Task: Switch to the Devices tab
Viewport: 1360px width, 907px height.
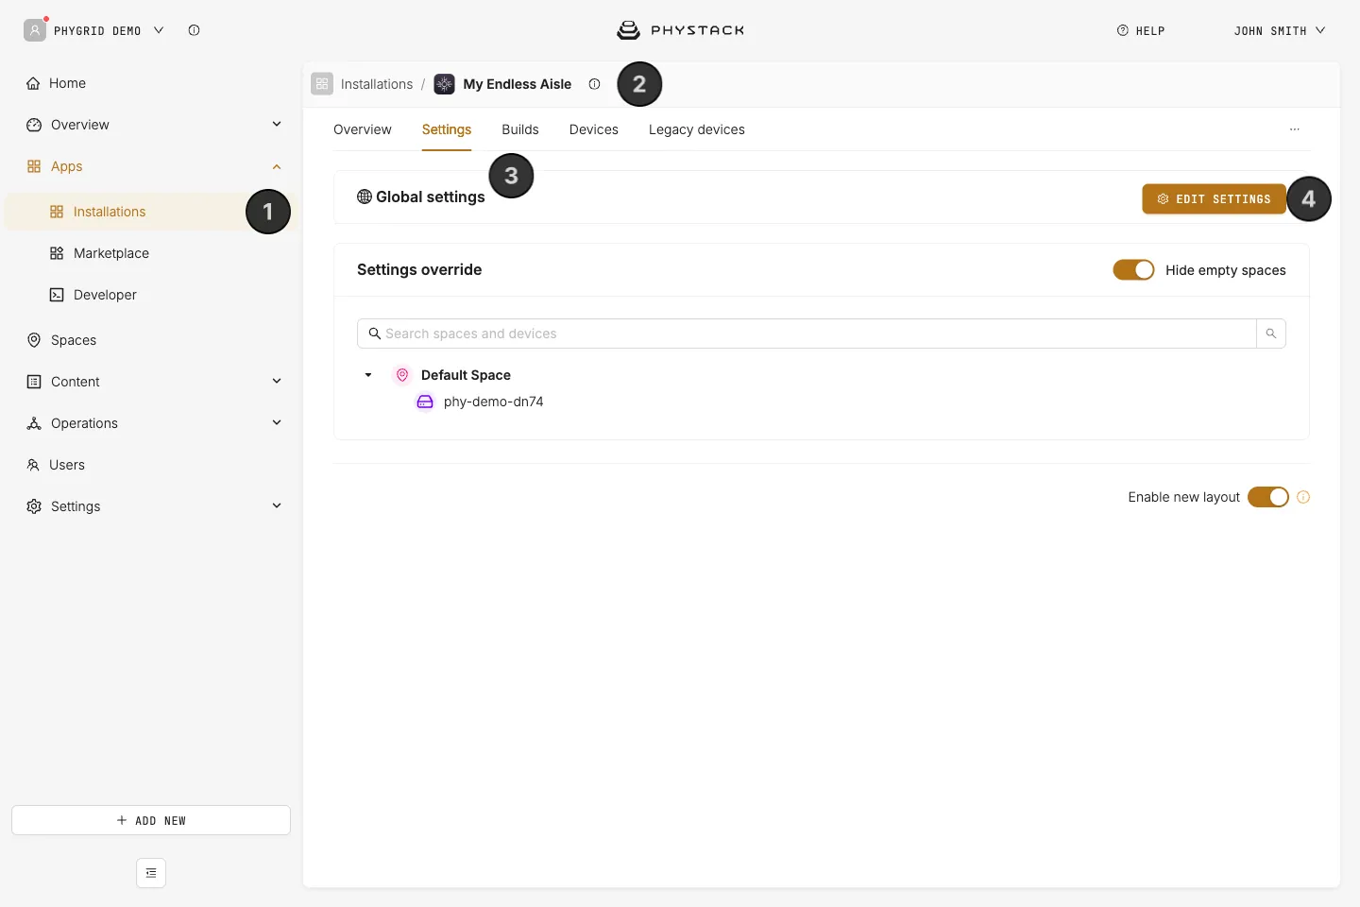Action: [x=594, y=129]
